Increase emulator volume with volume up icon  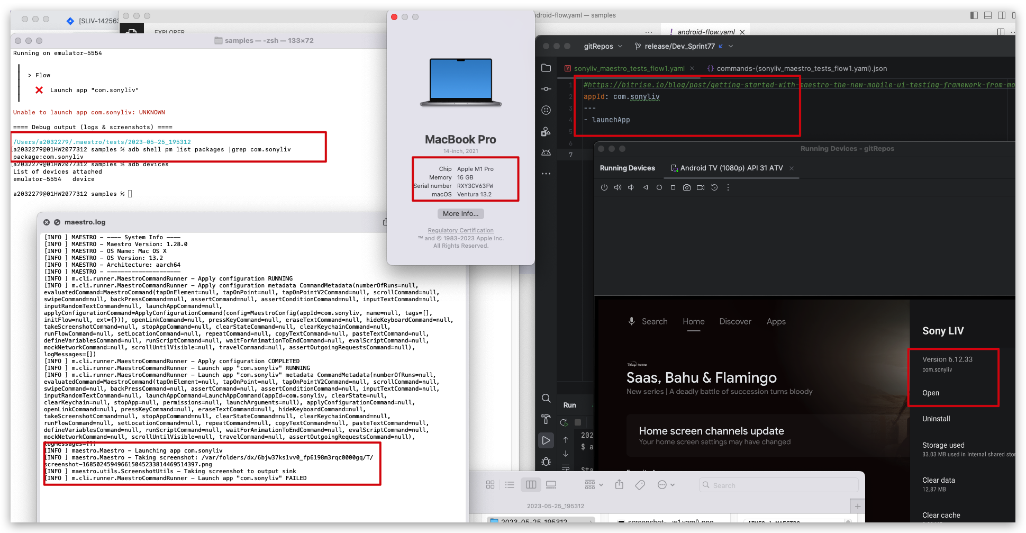pyautogui.click(x=618, y=187)
